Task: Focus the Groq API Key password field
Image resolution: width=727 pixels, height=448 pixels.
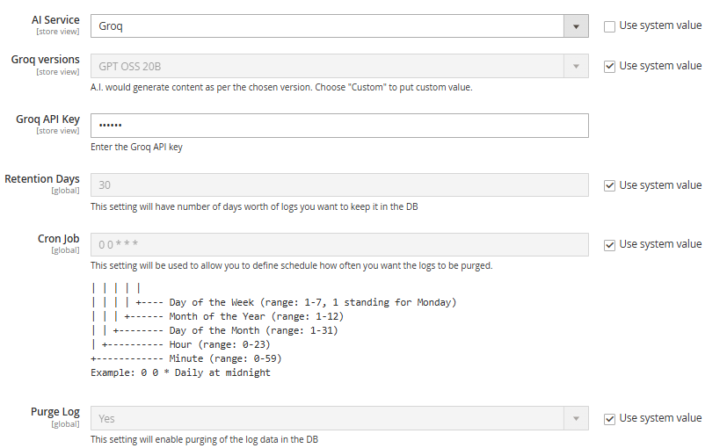Action: (x=339, y=126)
